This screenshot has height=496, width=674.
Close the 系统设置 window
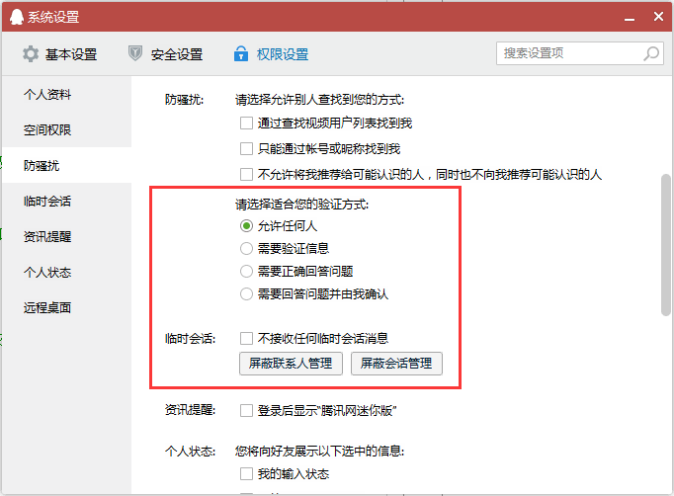click(658, 17)
